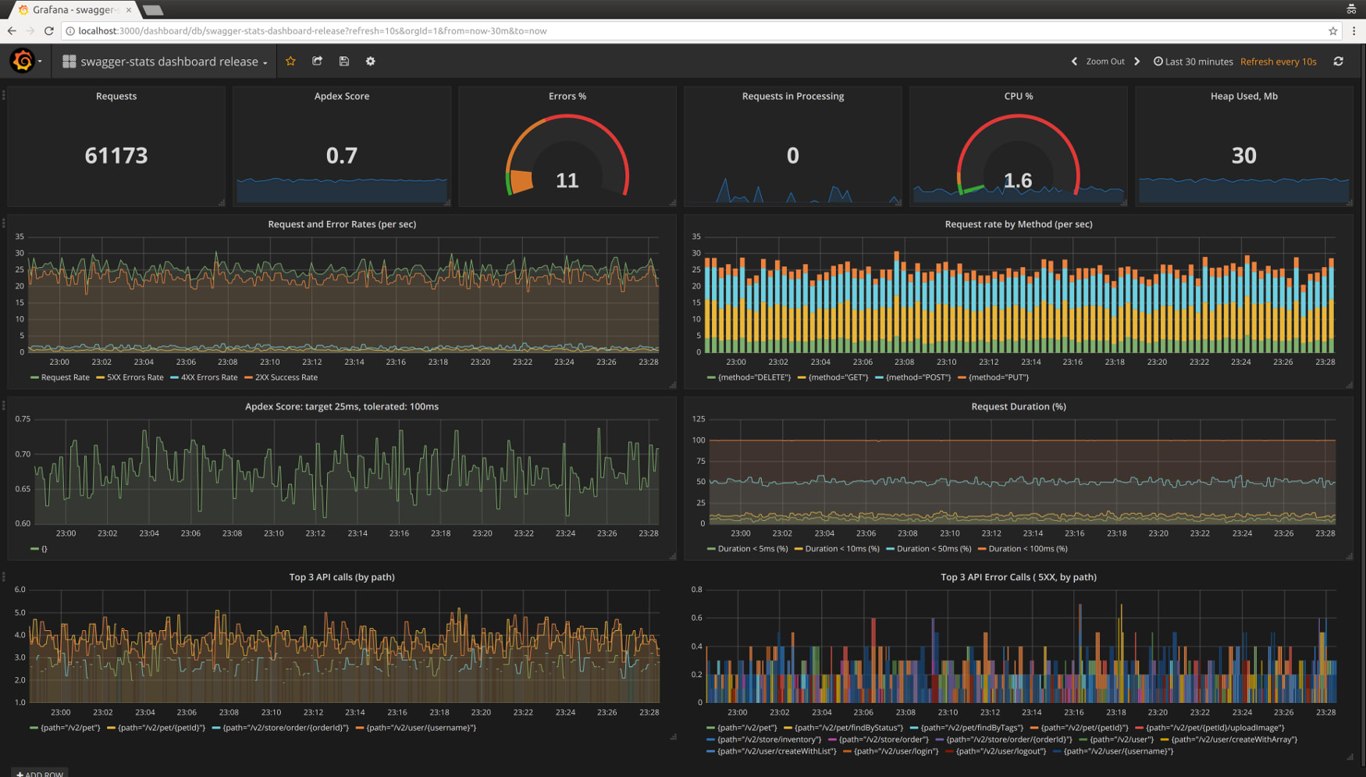
Task: Click the Refresh every 10s link
Action: click(1278, 61)
